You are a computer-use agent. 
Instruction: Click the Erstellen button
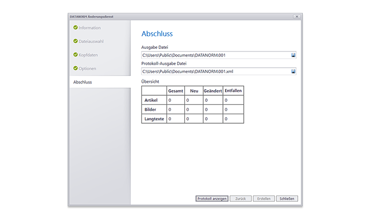pos(264,199)
